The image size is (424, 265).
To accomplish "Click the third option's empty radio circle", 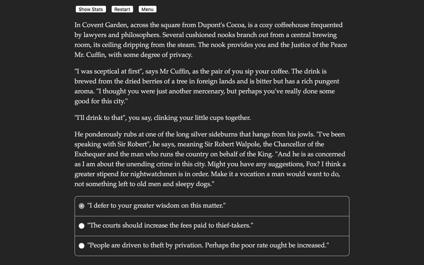I will [x=81, y=245].
